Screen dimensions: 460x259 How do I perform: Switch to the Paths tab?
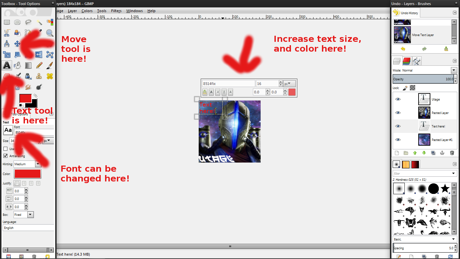click(417, 61)
